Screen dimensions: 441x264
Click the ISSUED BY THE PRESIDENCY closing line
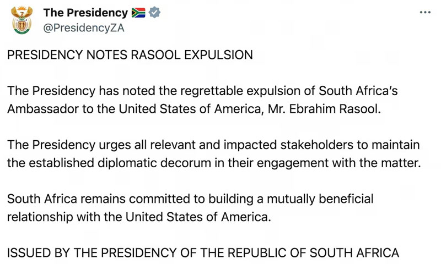click(203, 253)
